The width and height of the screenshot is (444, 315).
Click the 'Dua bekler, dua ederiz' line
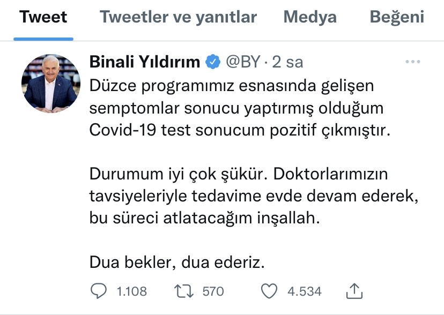coord(177,264)
